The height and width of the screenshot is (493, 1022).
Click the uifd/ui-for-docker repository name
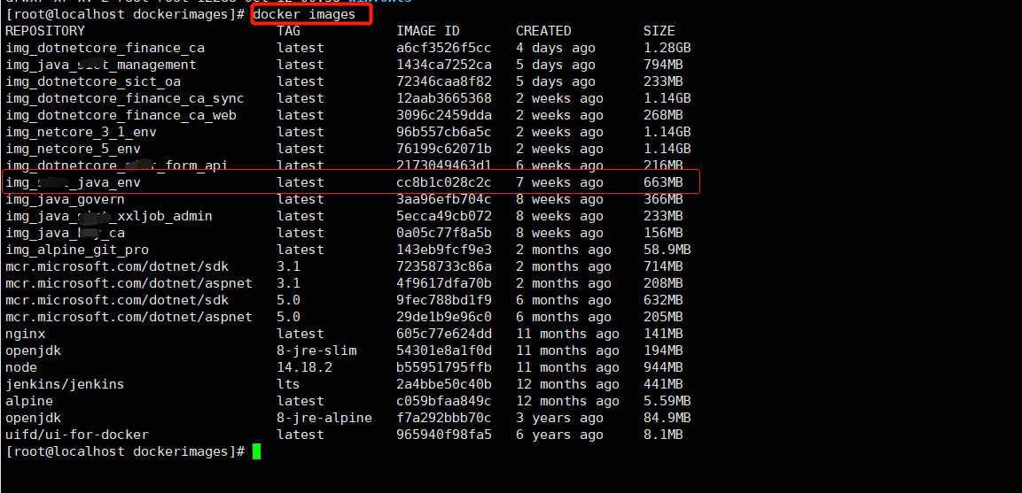[x=77, y=435]
